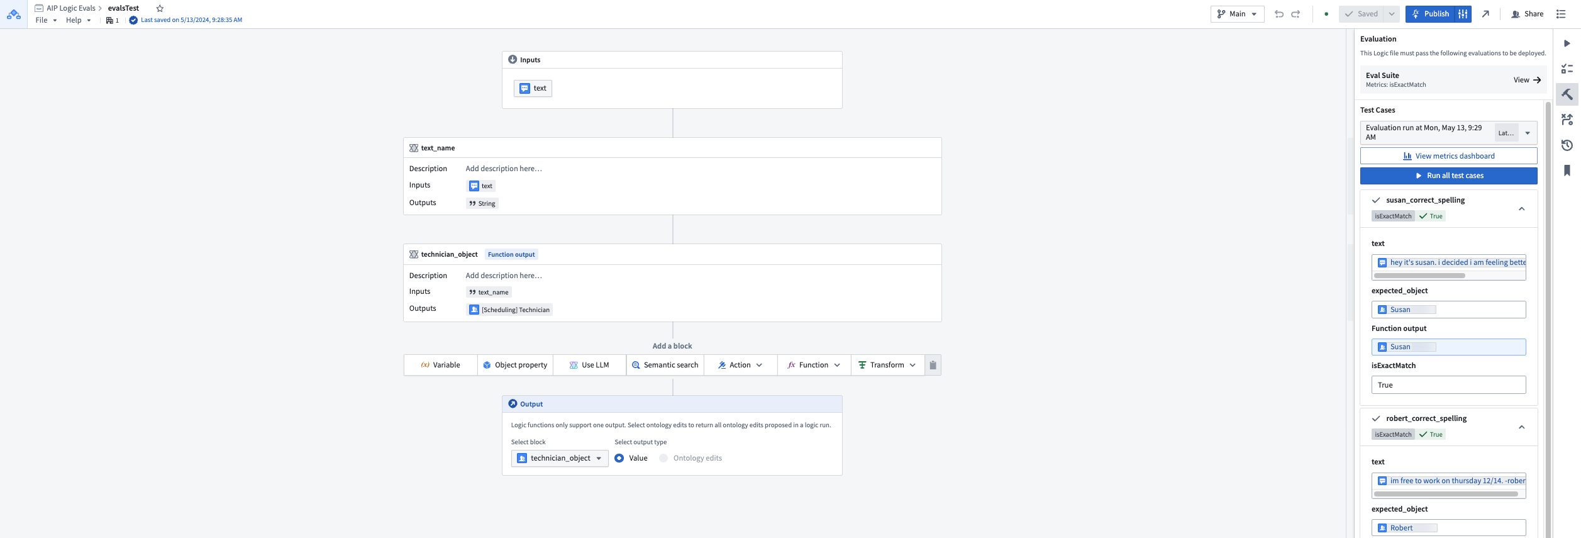The height and width of the screenshot is (538, 1581).
Task: Open View metrics dashboard
Action: (1448, 156)
